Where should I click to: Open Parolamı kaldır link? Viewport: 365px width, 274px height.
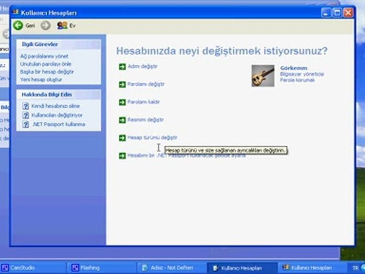click(x=144, y=102)
